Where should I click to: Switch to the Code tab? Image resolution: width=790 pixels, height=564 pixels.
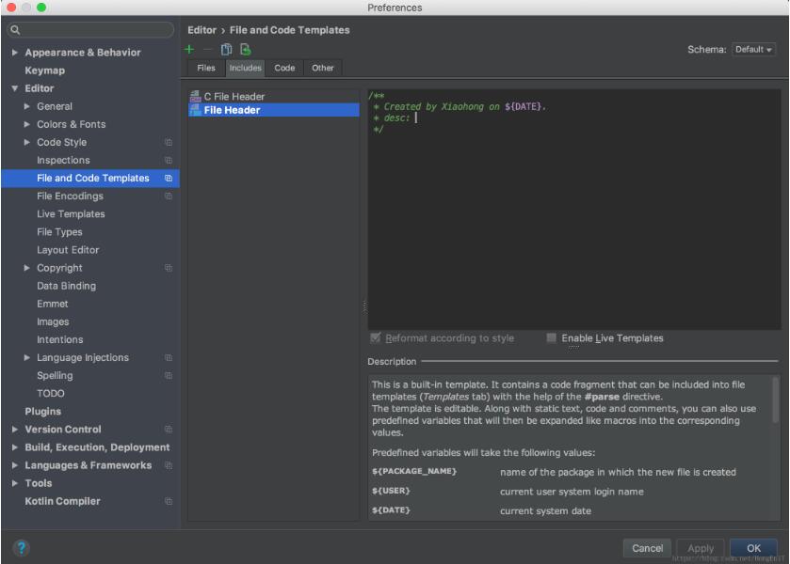point(285,67)
